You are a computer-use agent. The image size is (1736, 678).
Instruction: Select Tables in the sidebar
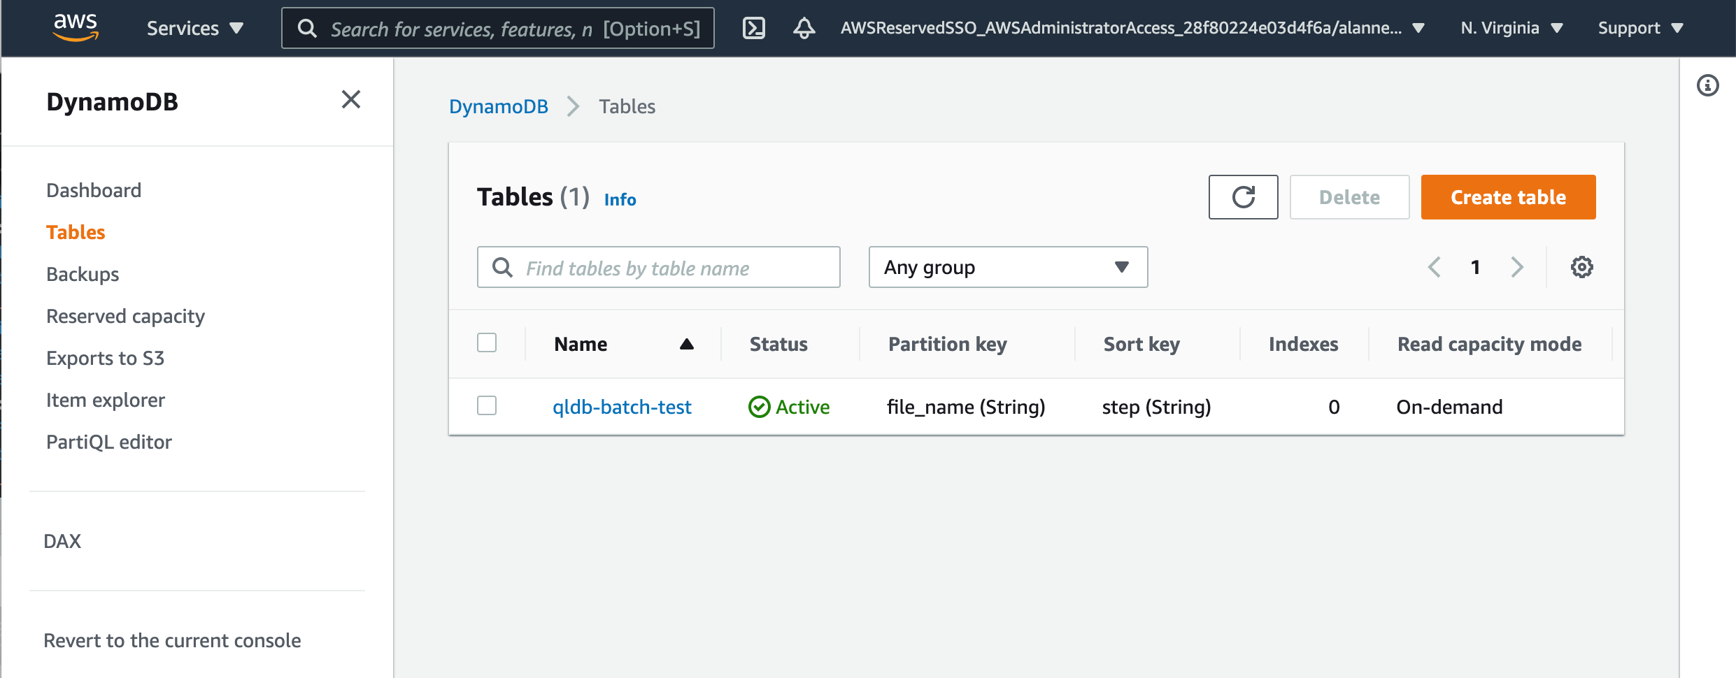point(76,232)
